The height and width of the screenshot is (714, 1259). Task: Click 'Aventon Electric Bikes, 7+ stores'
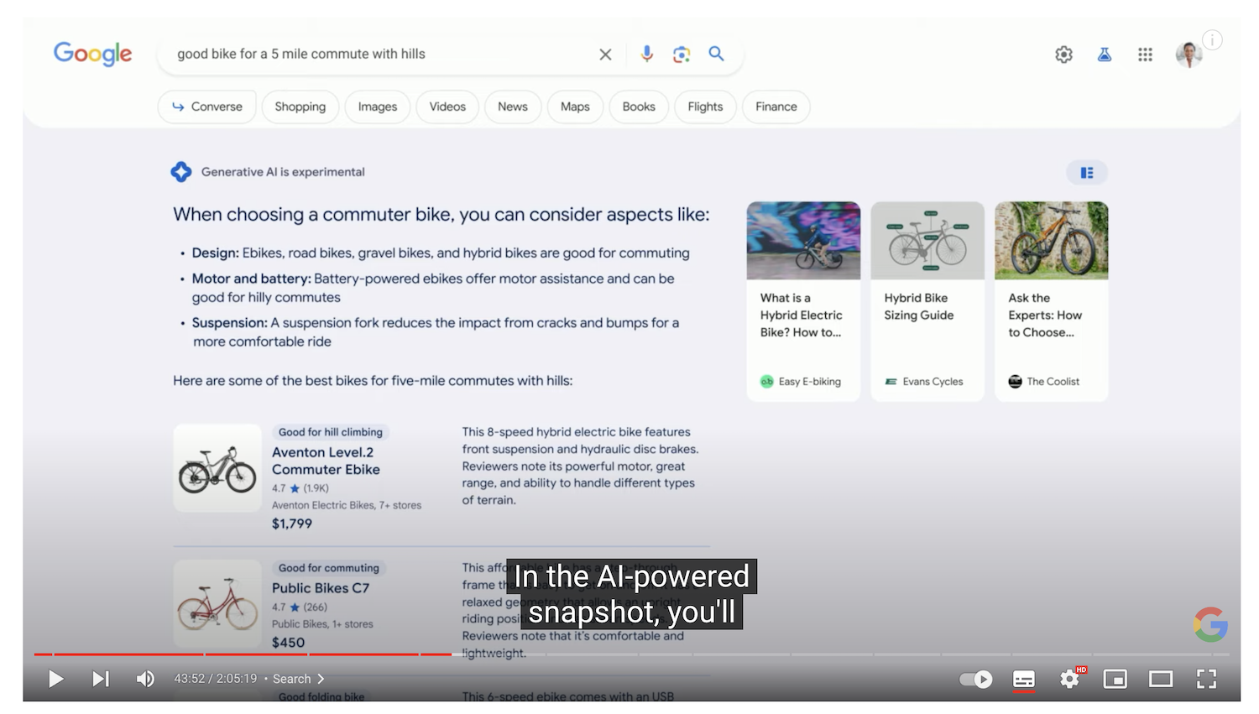347,505
